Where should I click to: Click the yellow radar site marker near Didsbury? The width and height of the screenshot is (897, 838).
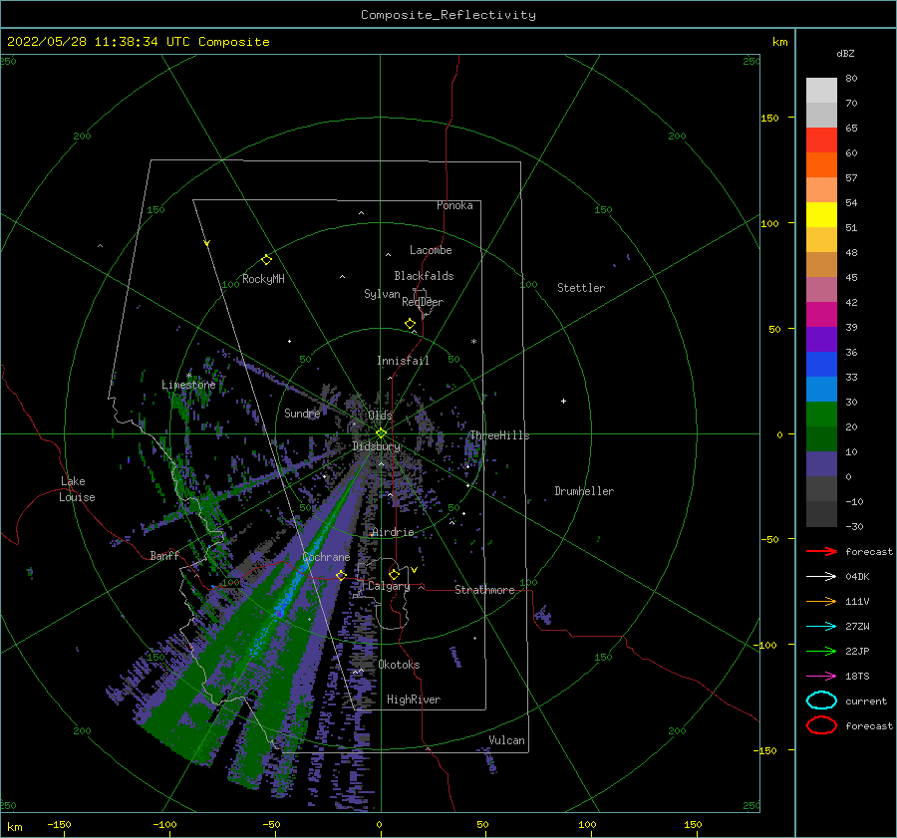point(381,433)
